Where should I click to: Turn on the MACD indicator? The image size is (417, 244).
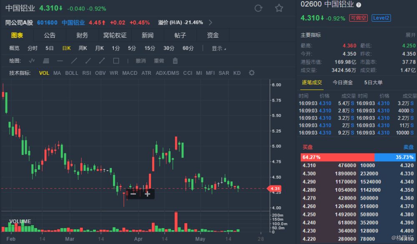point(130,73)
